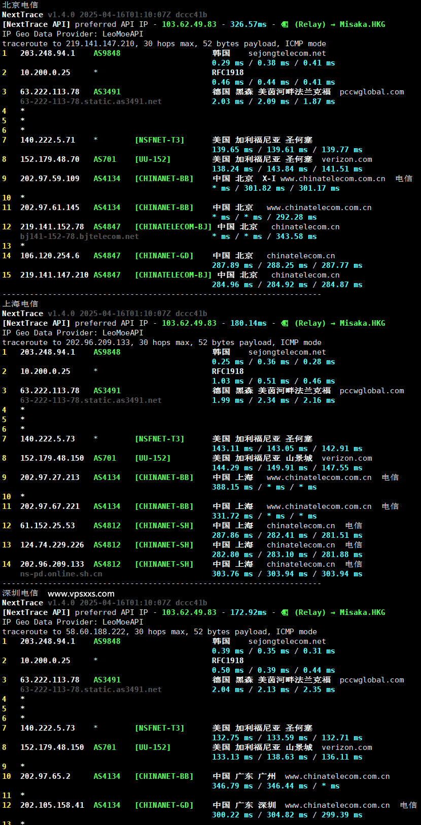This screenshot has height=825, width=421.
Task: Click the X-I label on the 202.97.59.109 hop
Action: (269, 179)
